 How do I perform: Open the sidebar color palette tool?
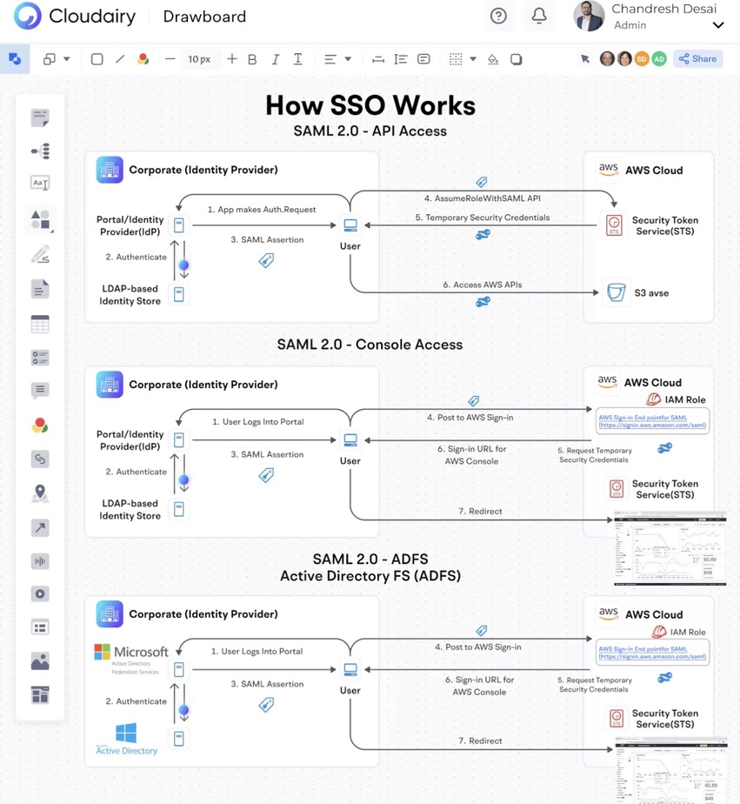[x=40, y=425]
